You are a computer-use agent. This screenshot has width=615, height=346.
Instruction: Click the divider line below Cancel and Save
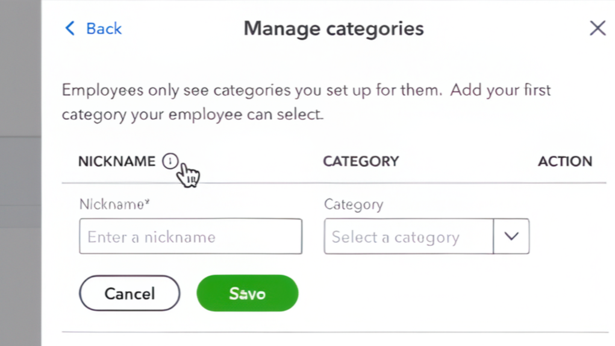(334, 332)
